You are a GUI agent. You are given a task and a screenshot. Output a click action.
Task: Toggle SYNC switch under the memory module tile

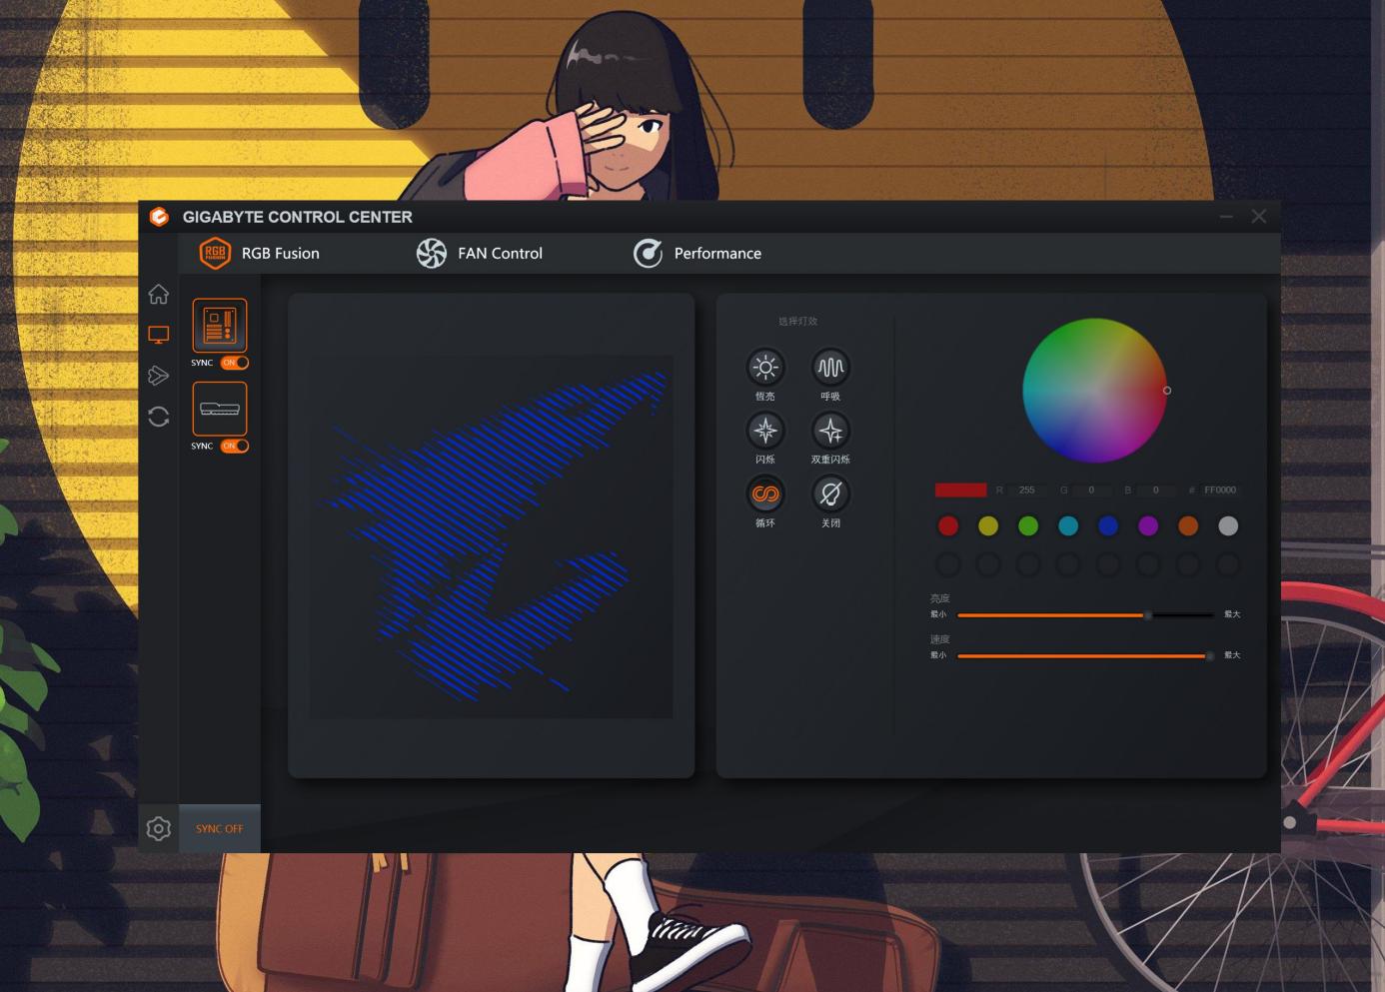(x=235, y=446)
